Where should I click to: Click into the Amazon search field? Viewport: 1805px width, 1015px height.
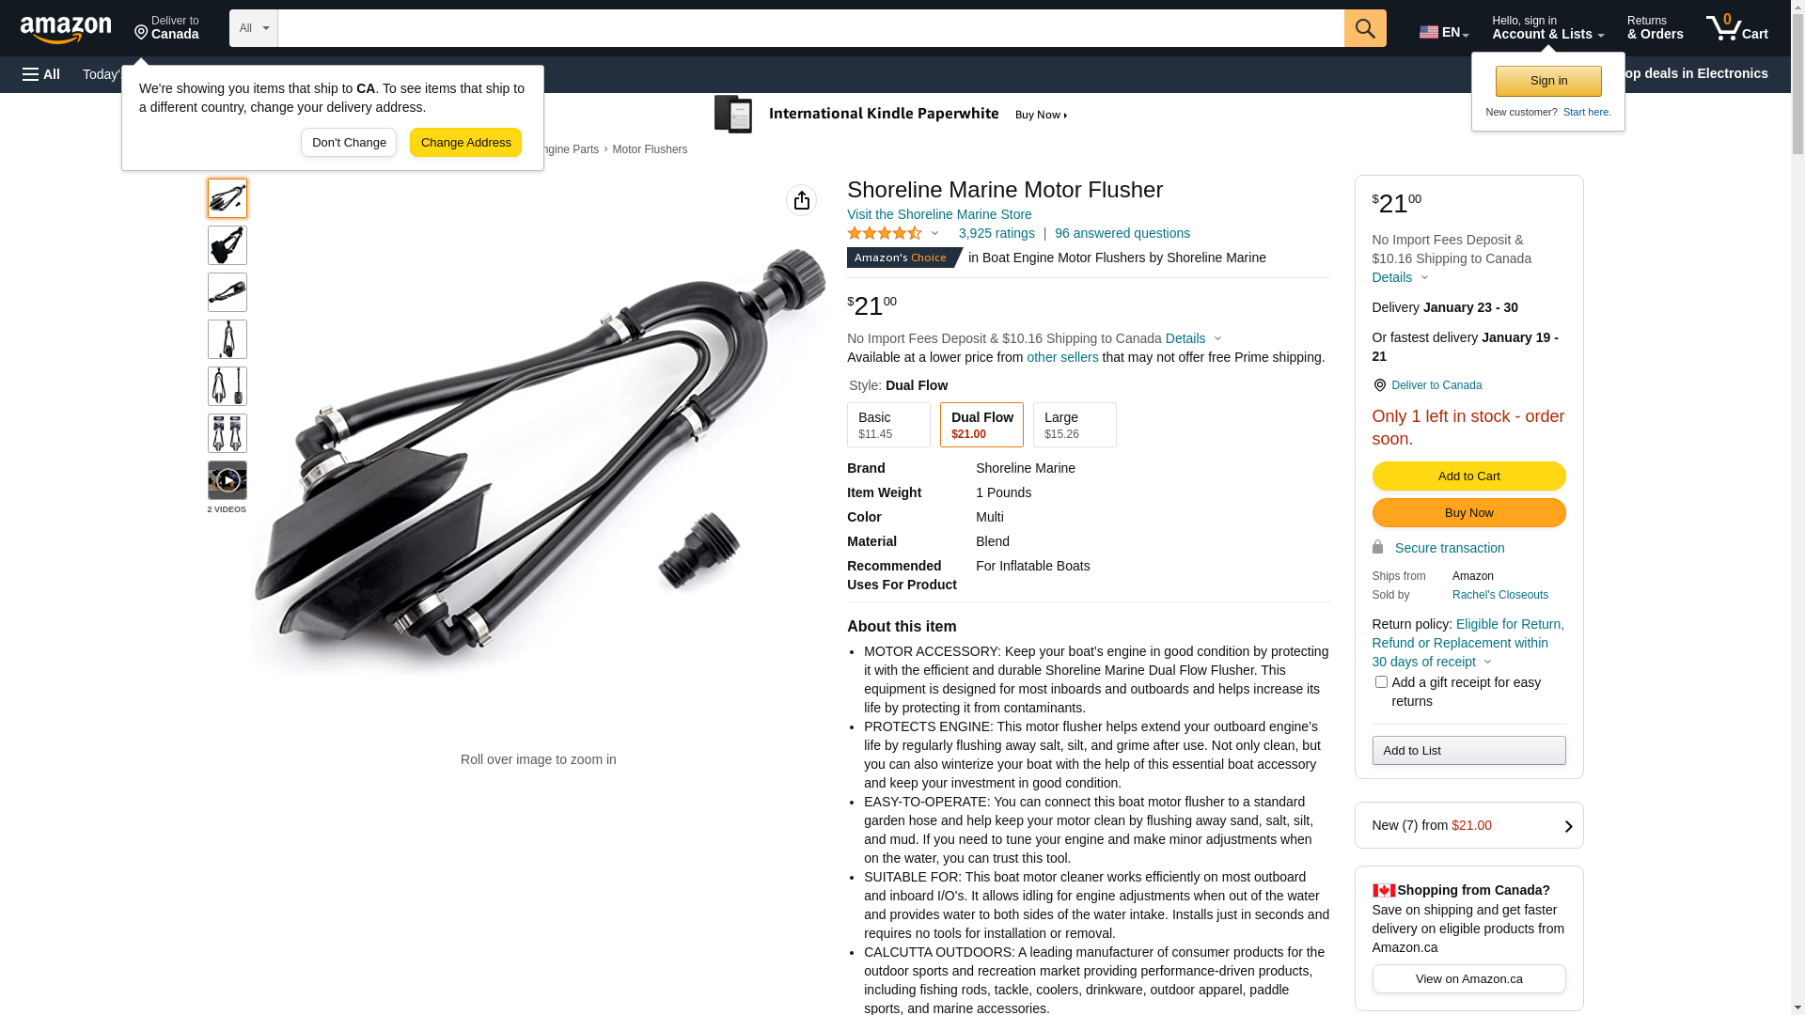point(810,28)
